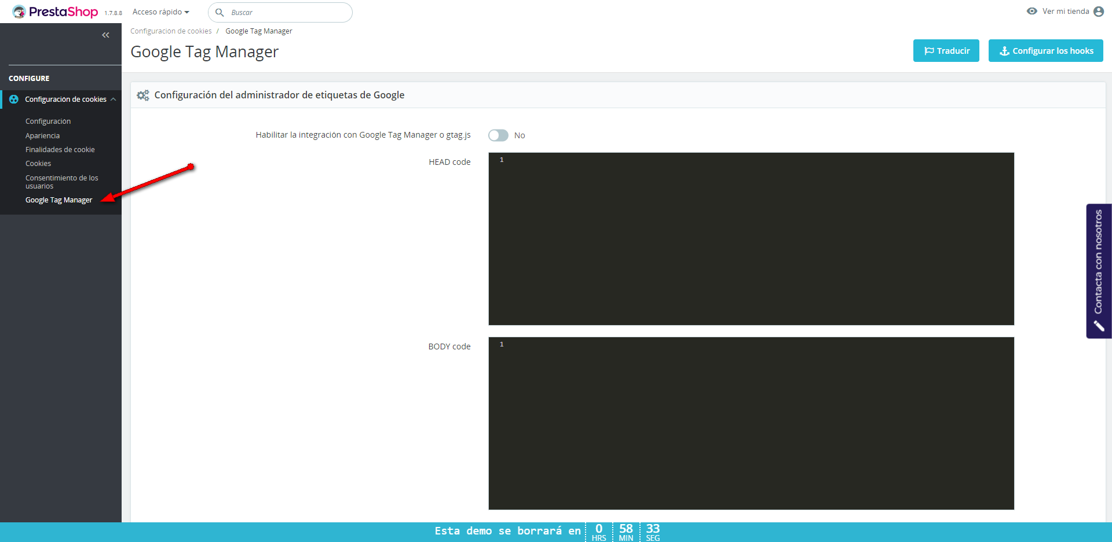Open the Cookies submenu item
Image resolution: width=1112 pixels, height=542 pixels.
click(38, 164)
